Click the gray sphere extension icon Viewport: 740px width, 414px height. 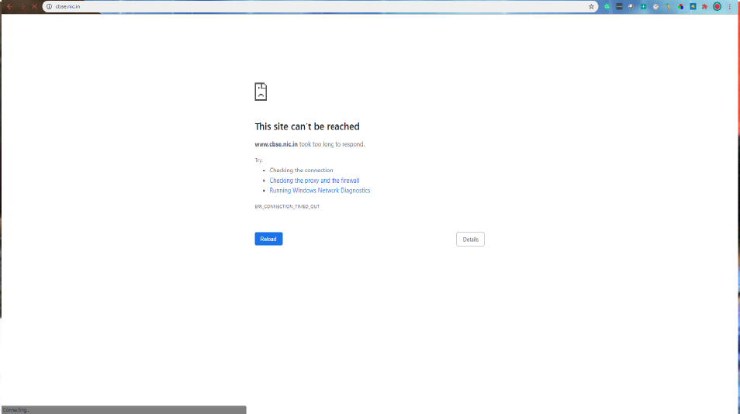click(x=631, y=7)
